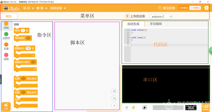Clear serial output with brush icon

tap(144, 107)
